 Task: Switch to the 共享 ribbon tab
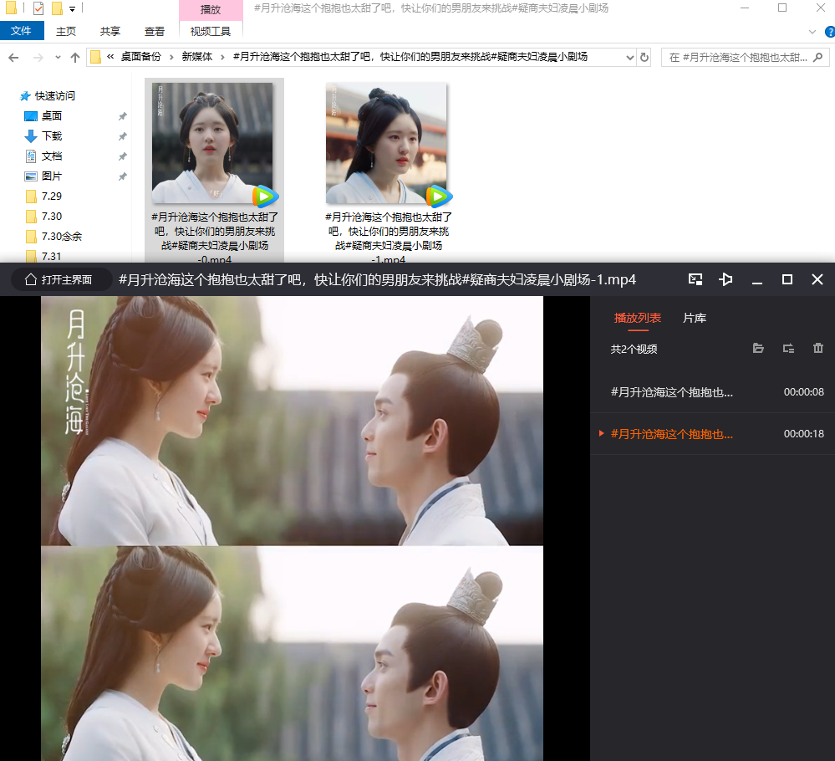[x=110, y=32]
